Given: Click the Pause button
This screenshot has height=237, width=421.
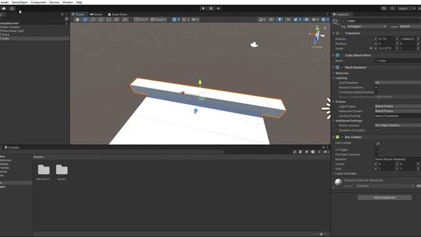Looking at the screenshot, I should tap(211, 9).
